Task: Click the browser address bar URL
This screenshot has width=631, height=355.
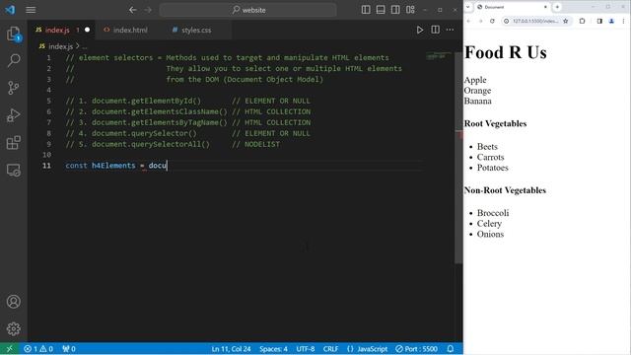Action: 535,21
